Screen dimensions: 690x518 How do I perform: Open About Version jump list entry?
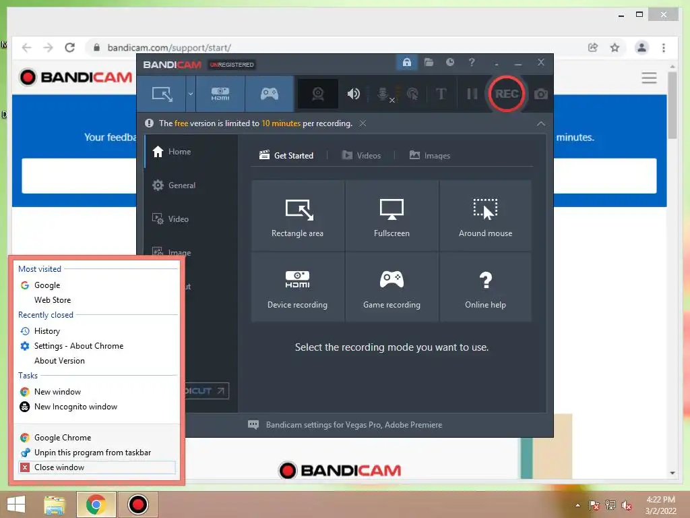(97, 361)
